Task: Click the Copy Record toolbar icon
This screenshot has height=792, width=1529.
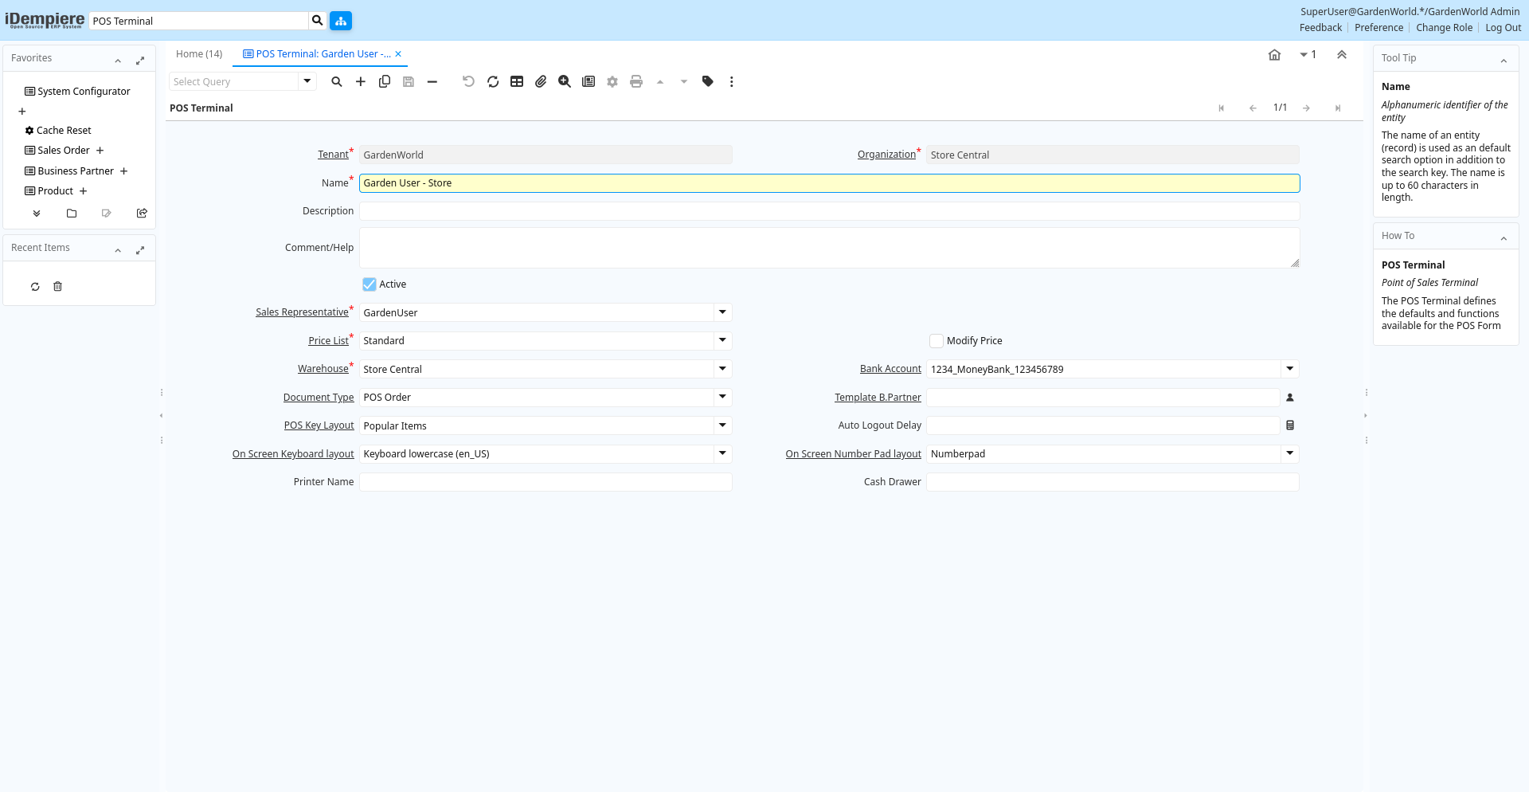Action: pyautogui.click(x=385, y=81)
